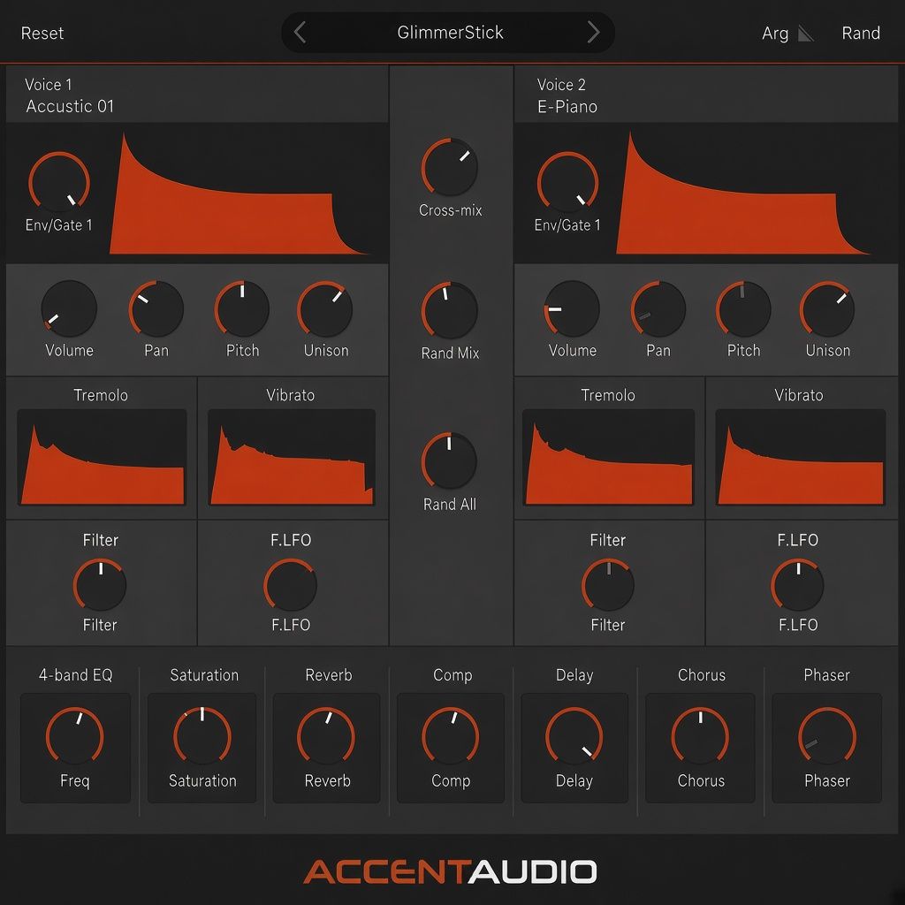Click Voice 1 Pan knob
This screenshot has height=905, width=905.
[156, 308]
